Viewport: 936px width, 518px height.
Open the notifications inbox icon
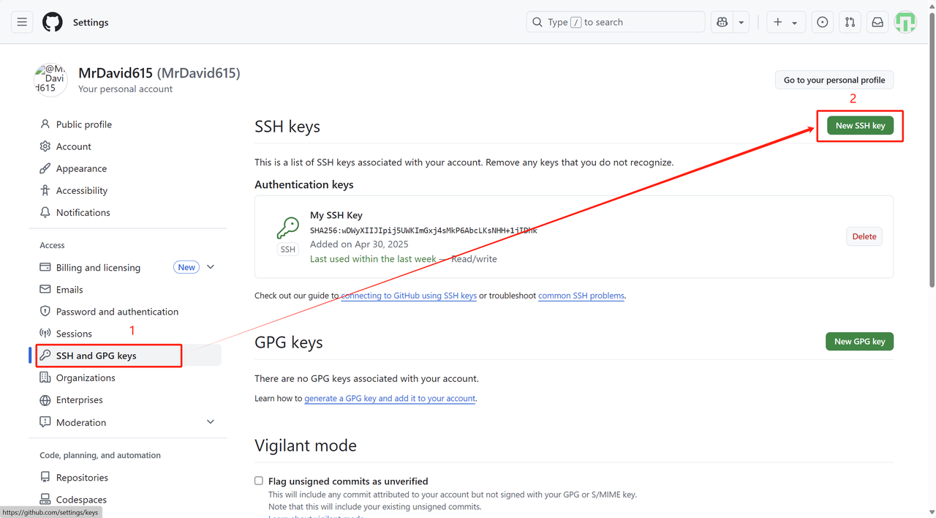[x=877, y=22]
